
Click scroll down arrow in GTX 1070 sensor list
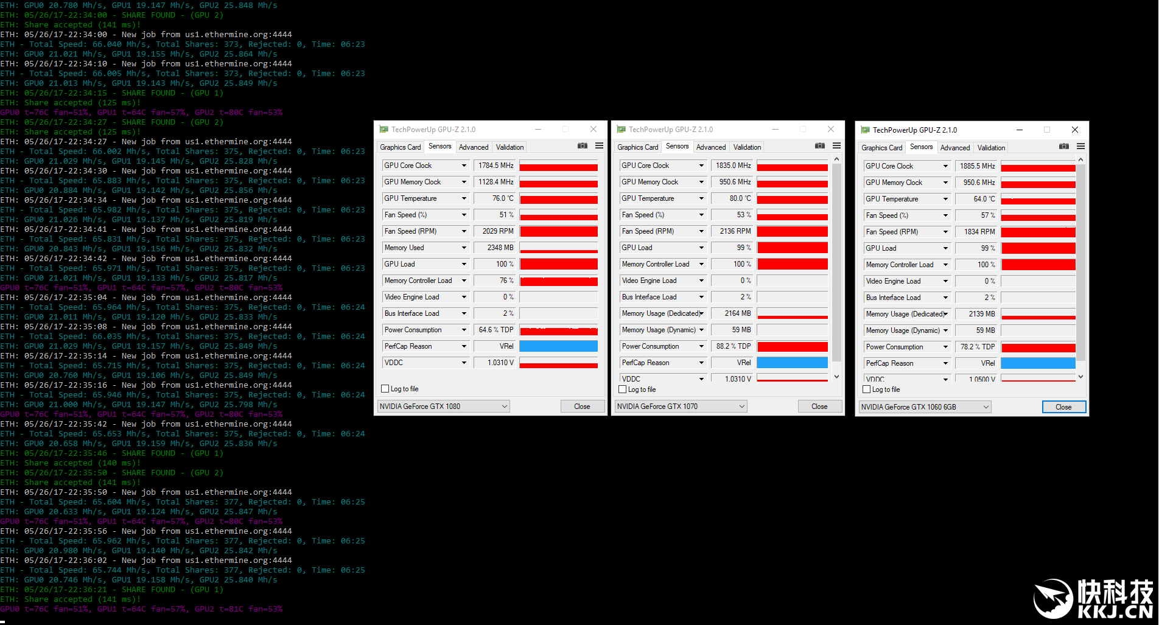click(x=836, y=377)
